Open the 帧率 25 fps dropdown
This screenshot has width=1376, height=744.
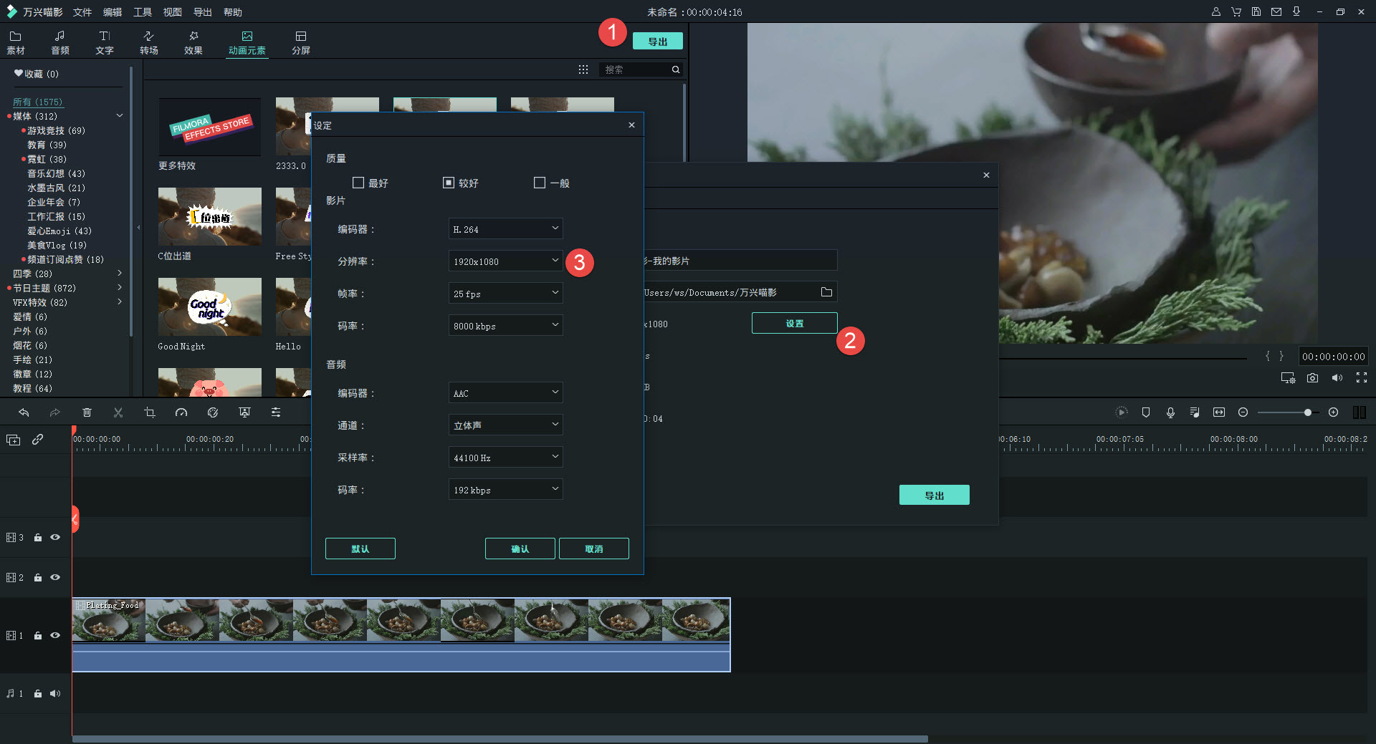[x=505, y=294]
